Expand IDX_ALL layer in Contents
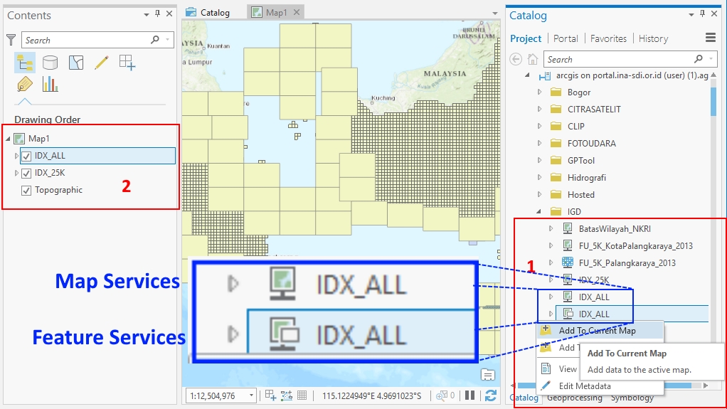The height and width of the screenshot is (409, 727). [16, 156]
